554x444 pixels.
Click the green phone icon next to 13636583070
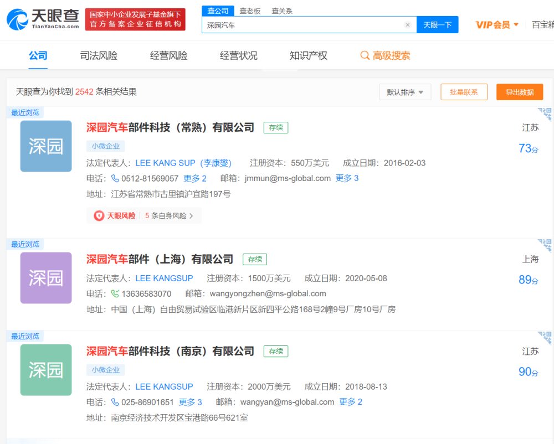coord(115,293)
